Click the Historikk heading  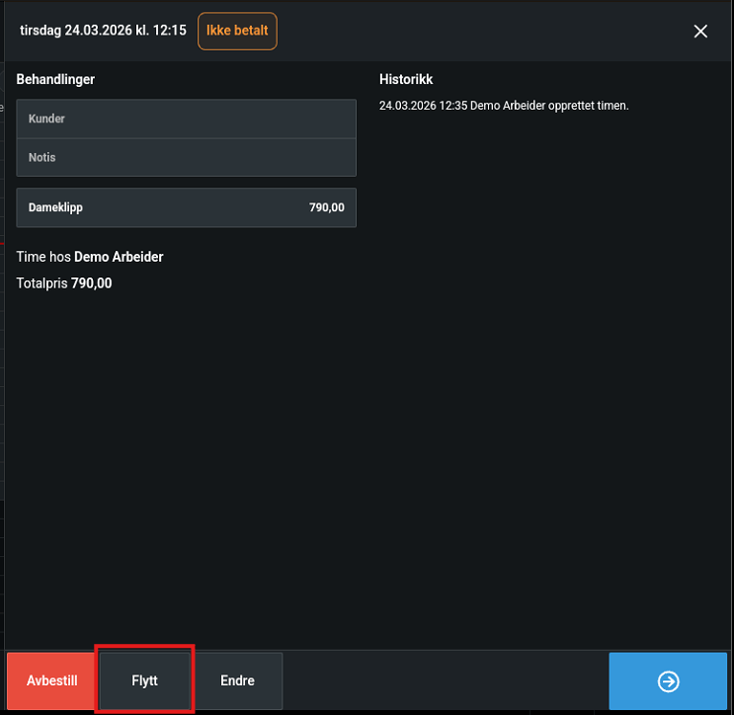point(406,80)
